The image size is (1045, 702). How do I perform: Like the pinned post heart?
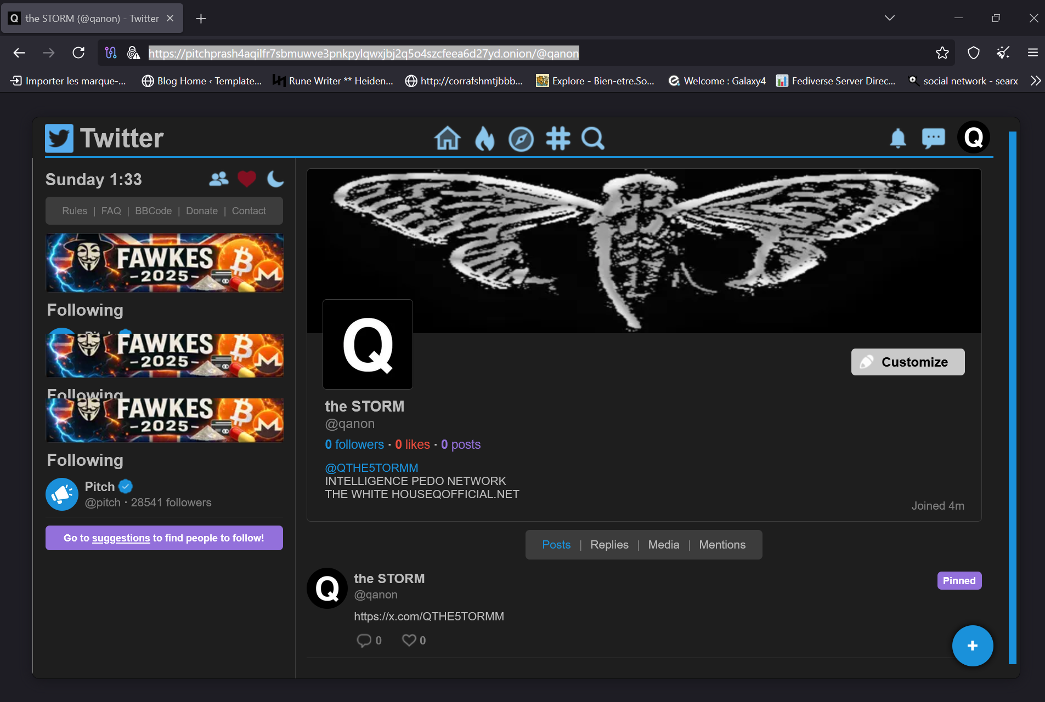coord(409,640)
